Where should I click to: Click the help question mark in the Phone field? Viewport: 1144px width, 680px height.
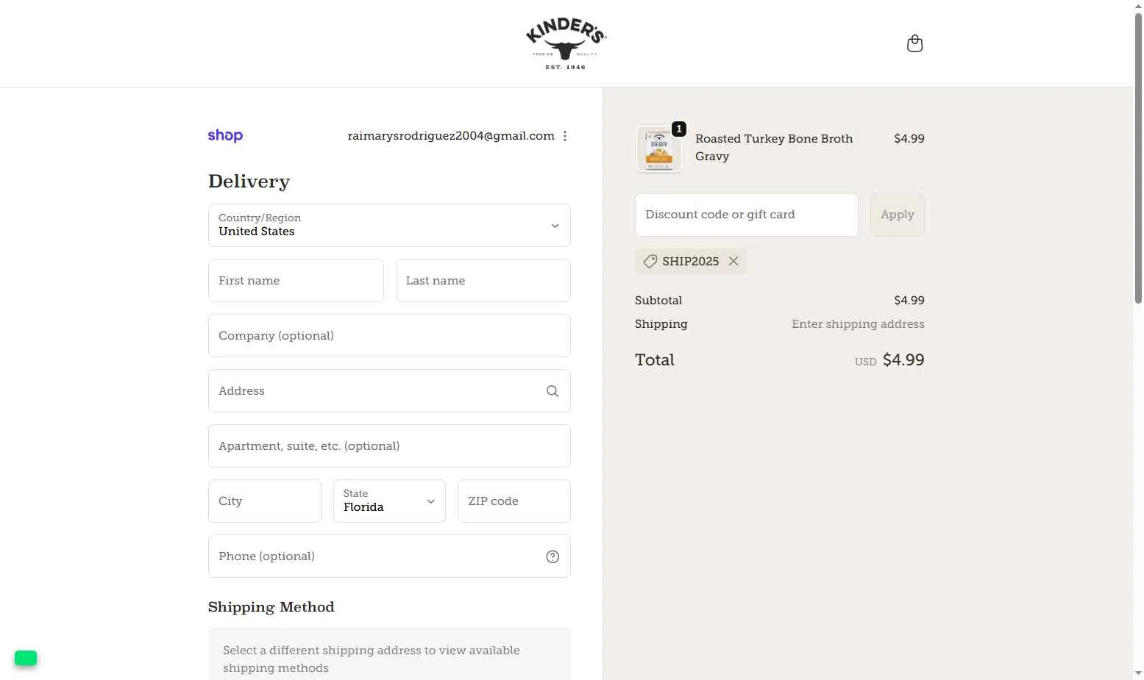(553, 556)
